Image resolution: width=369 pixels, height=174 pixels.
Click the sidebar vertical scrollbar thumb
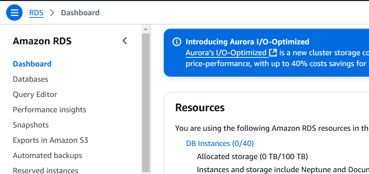coord(146,102)
